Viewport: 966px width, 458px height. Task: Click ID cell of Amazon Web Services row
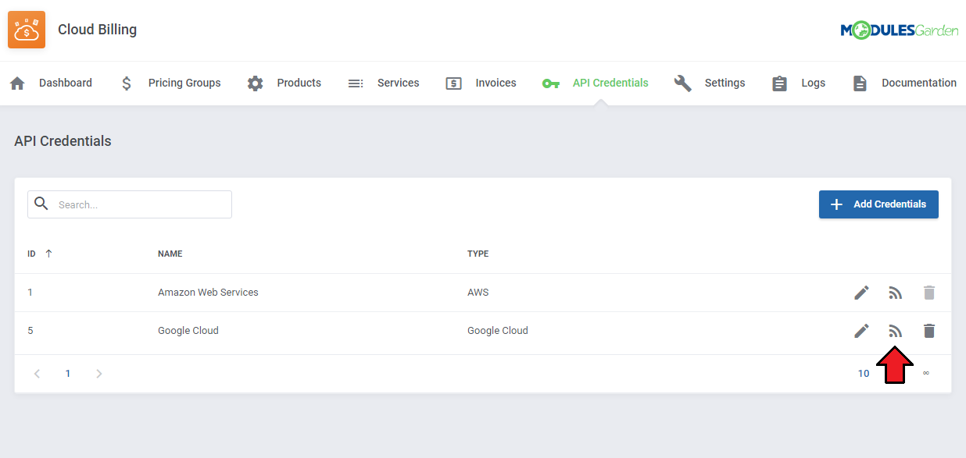[x=30, y=293]
